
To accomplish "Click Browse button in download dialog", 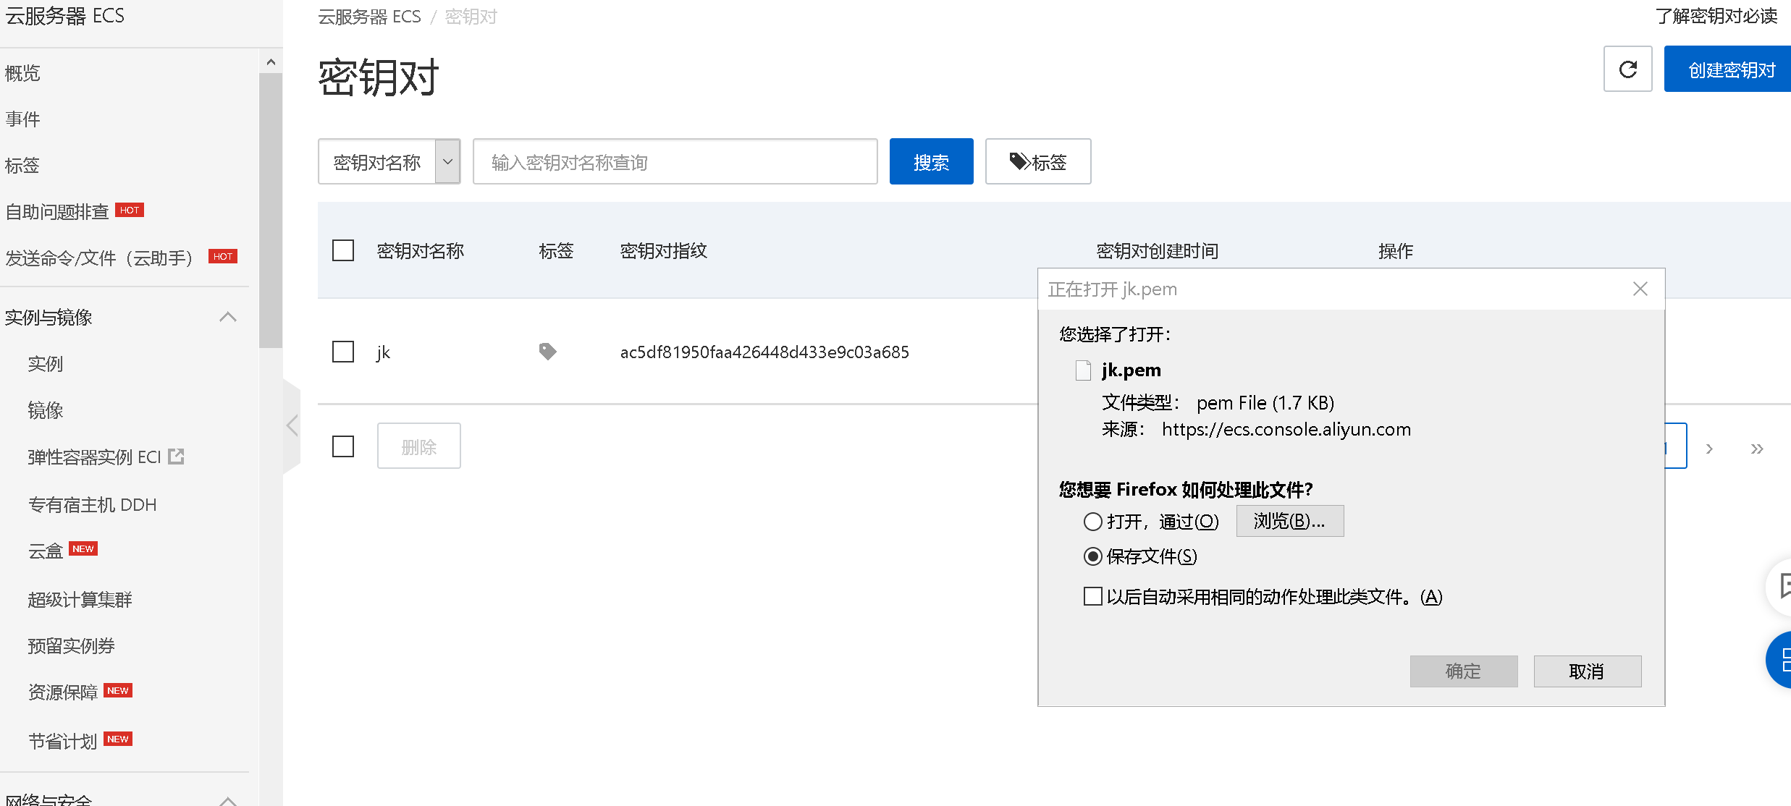I will point(1290,521).
